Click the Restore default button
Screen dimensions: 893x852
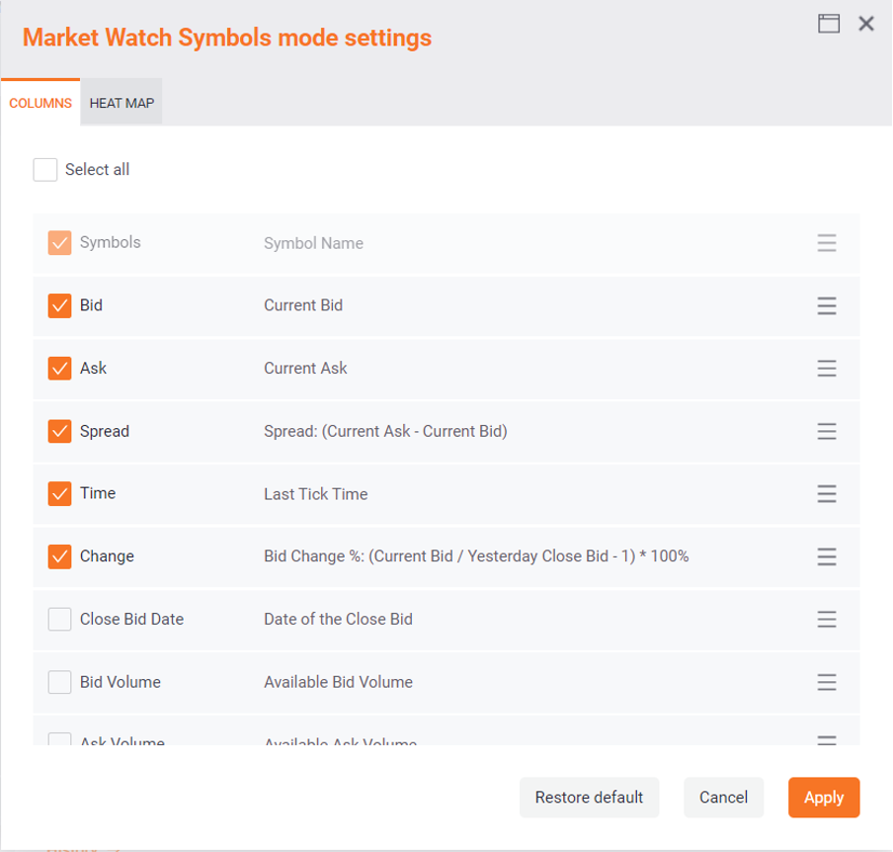[589, 798]
